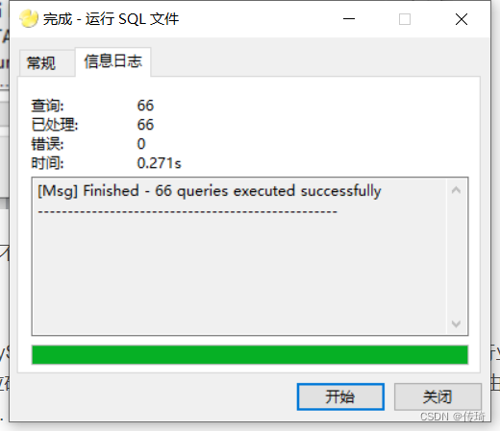Screen dimensions: 500x431
Task: Click the 开始 button
Action: tap(340, 396)
